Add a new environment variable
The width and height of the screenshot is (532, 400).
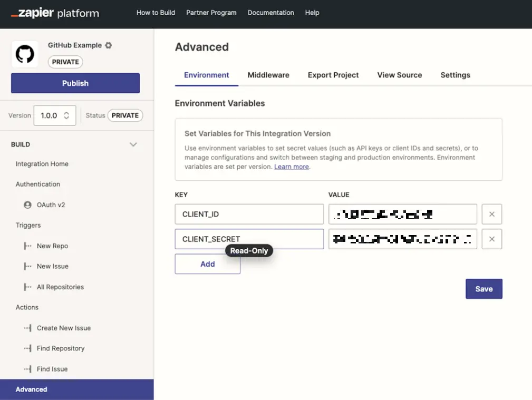point(208,264)
